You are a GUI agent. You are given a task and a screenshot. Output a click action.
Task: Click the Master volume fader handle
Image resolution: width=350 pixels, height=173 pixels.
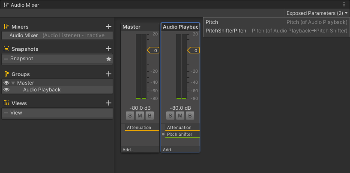tap(153, 50)
